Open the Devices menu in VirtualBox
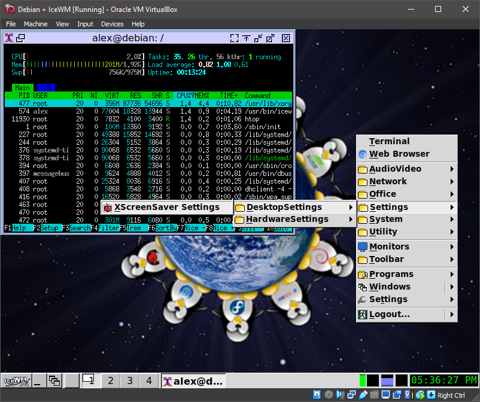This screenshot has width=480, height=402. 112,24
